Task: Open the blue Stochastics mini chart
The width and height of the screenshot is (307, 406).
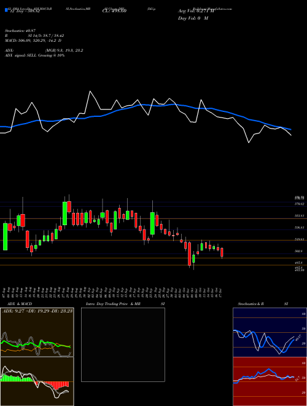Action: coord(270,332)
